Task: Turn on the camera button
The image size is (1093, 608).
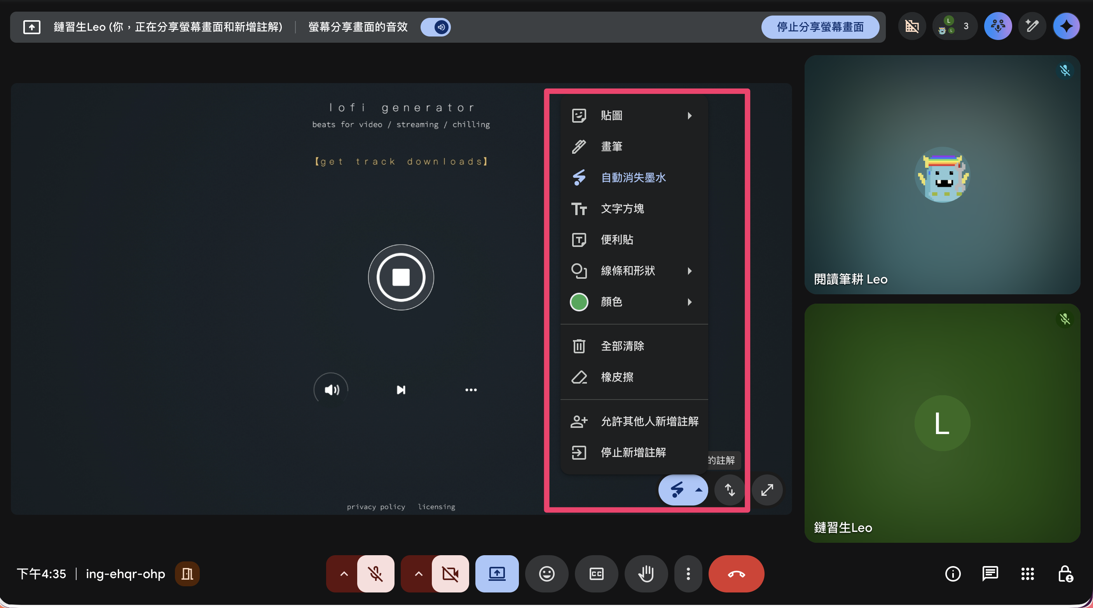Action: click(x=450, y=574)
